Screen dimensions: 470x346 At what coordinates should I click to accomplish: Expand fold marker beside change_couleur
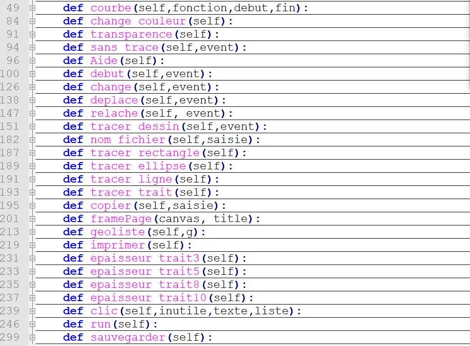point(32,21)
